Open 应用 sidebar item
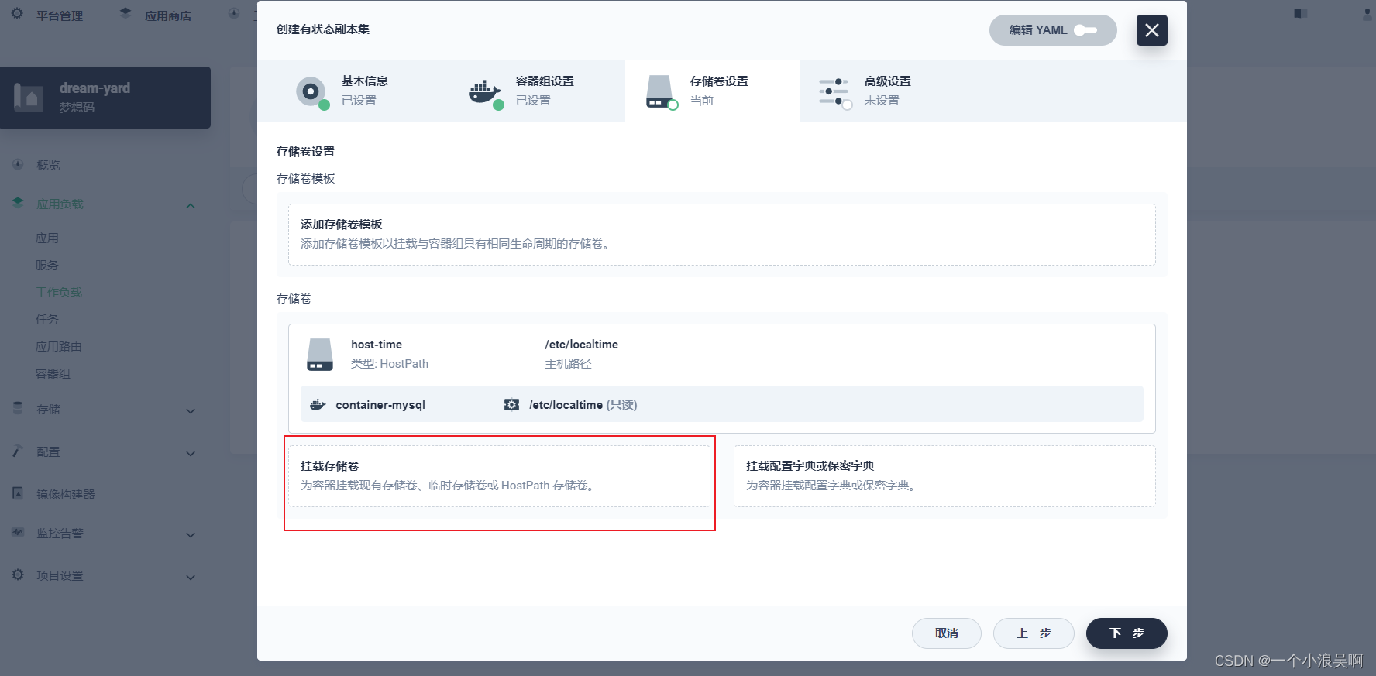Image resolution: width=1376 pixels, height=676 pixels. pyautogui.click(x=47, y=238)
